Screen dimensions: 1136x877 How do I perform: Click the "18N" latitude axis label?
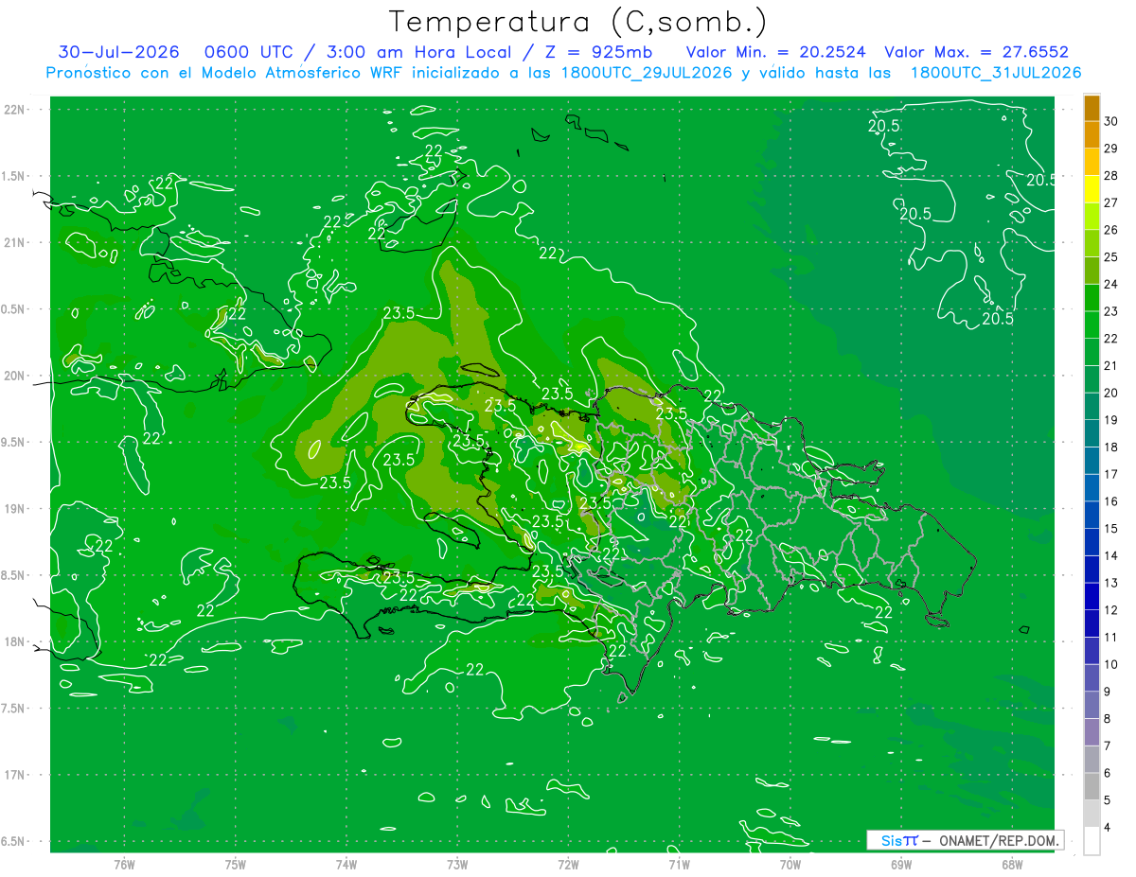tap(14, 642)
